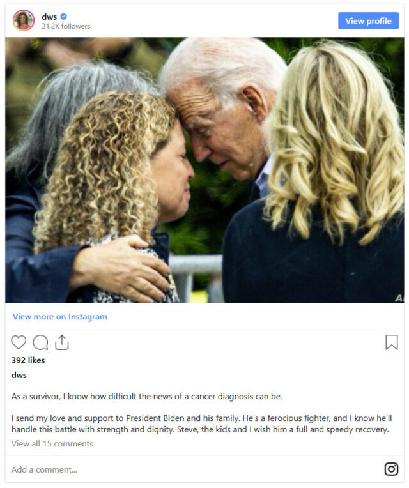Click the blue verified badge beside dws
The width and height of the screenshot is (409, 488).
click(x=63, y=16)
